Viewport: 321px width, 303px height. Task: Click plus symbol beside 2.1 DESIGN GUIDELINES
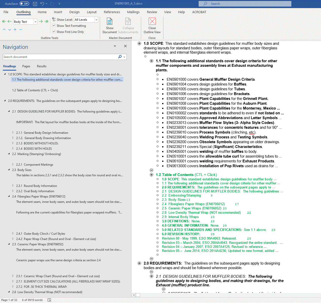pos(152,276)
